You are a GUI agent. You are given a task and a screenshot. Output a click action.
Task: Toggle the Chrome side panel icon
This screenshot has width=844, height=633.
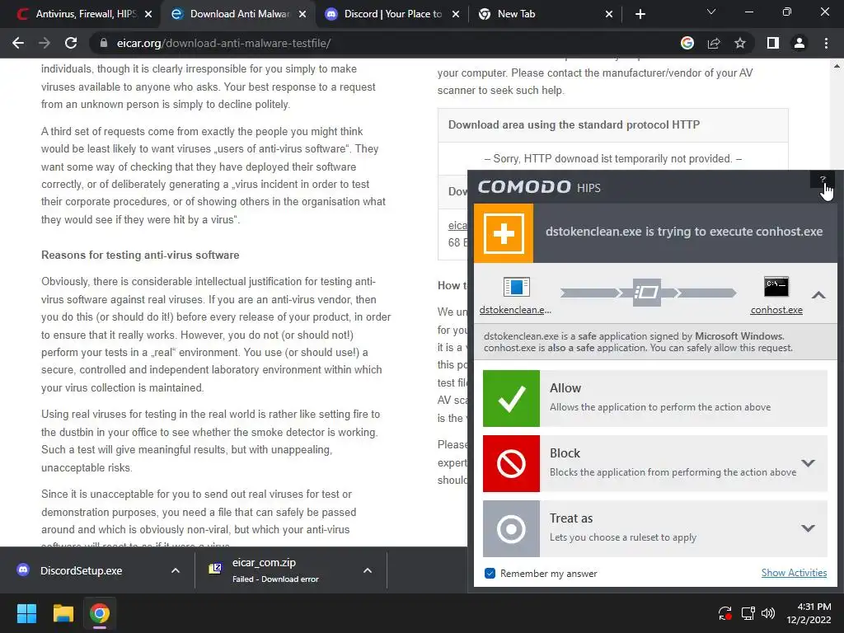[772, 43]
